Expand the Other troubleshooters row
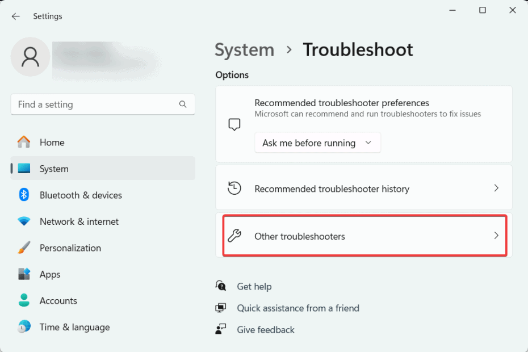The width and height of the screenshot is (528, 352). pos(364,236)
